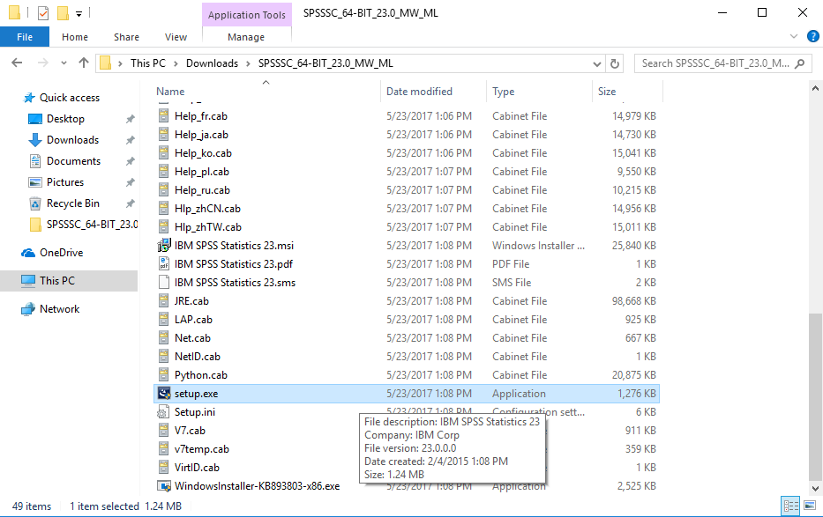Image resolution: width=823 pixels, height=517 pixels.
Task: Select the IBM SPSS Statistics 23.sms file icon
Action: tap(164, 283)
